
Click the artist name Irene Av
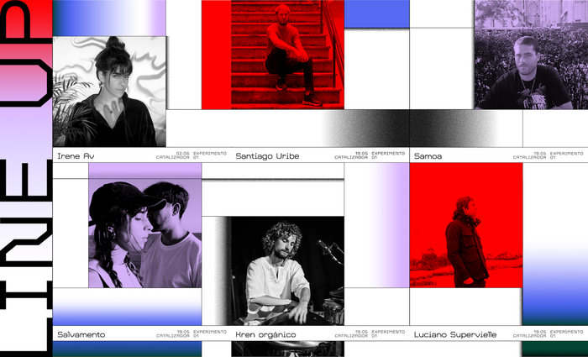pyautogui.click(x=76, y=156)
